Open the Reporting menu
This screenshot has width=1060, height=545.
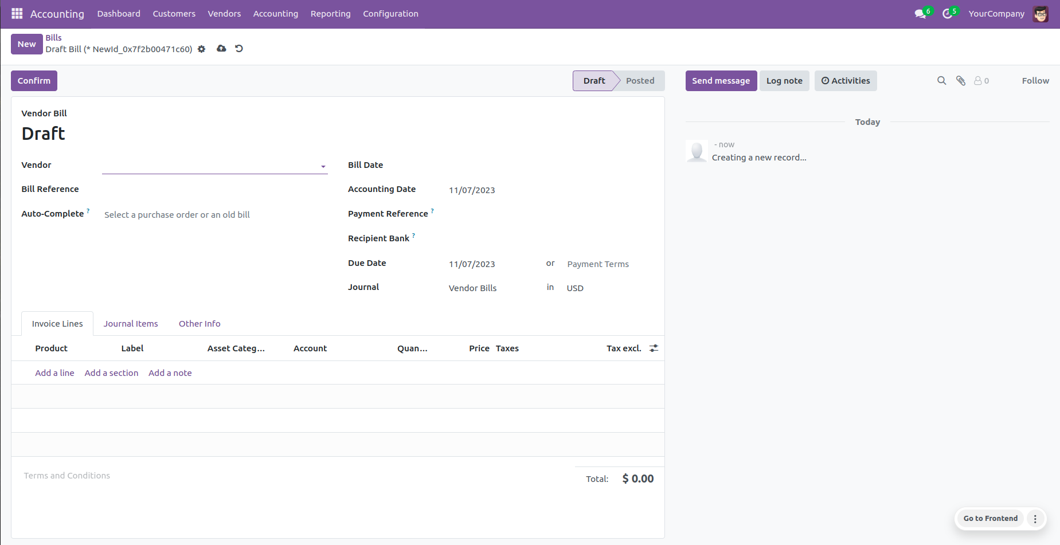click(330, 14)
